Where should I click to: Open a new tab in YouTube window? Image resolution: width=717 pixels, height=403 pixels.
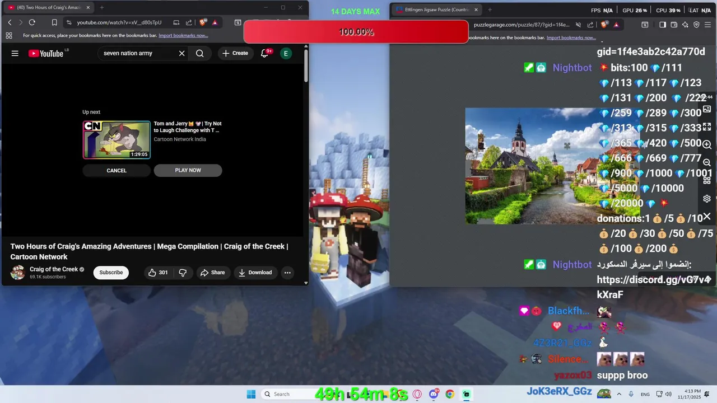pos(101,8)
